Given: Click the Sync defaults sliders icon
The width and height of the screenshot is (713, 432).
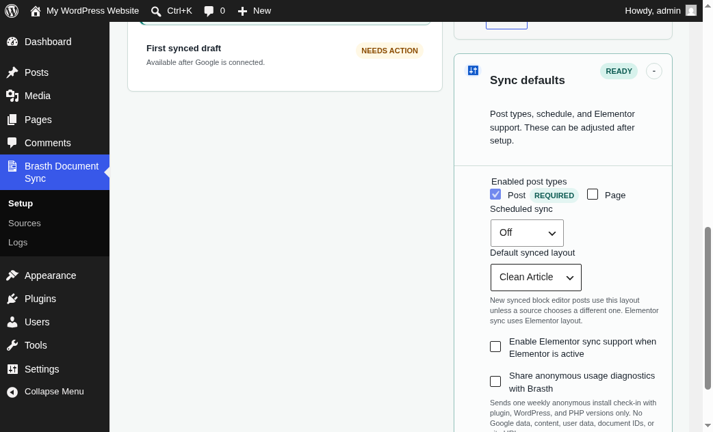Looking at the screenshot, I should pyautogui.click(x=473, y=70).
